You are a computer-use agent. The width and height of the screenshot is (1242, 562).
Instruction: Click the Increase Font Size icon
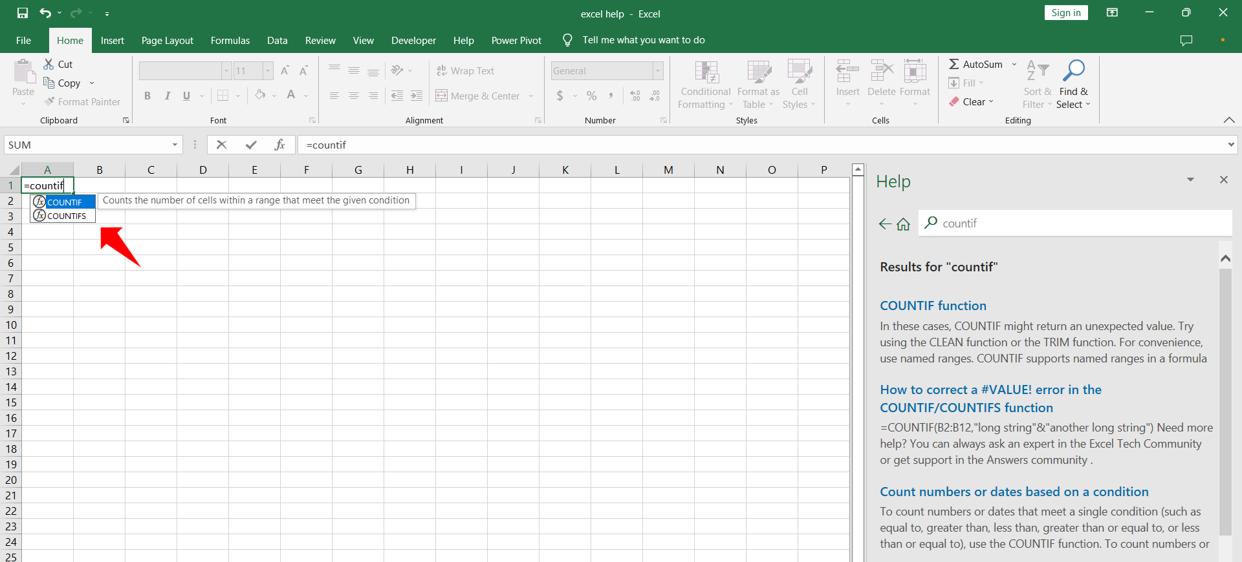(285, 70)
